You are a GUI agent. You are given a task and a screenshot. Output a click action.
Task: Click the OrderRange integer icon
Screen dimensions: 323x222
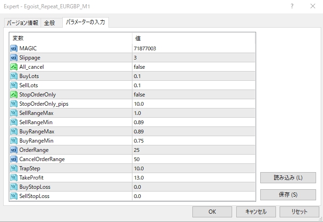pyautogui.click(x=13, y=150)
